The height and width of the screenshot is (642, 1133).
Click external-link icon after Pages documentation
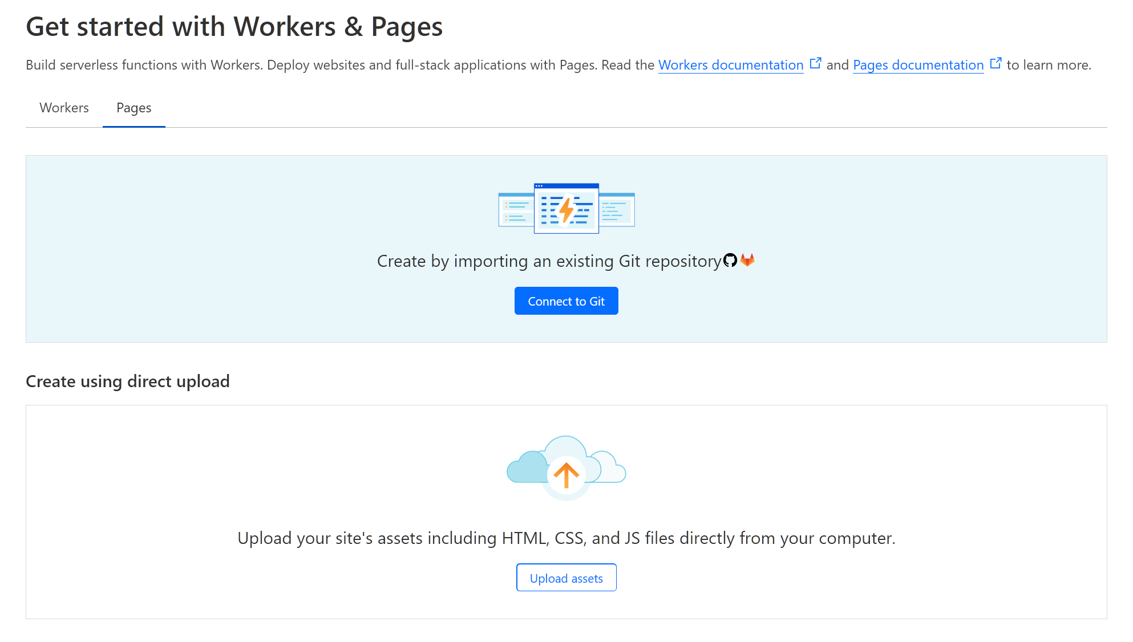(996, 63)
